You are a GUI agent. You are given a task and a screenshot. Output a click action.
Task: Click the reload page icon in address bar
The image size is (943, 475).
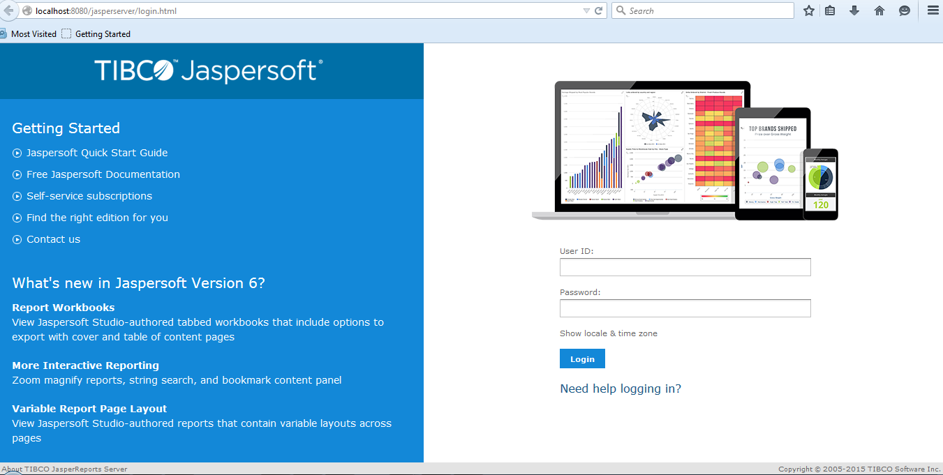[599, 10]
